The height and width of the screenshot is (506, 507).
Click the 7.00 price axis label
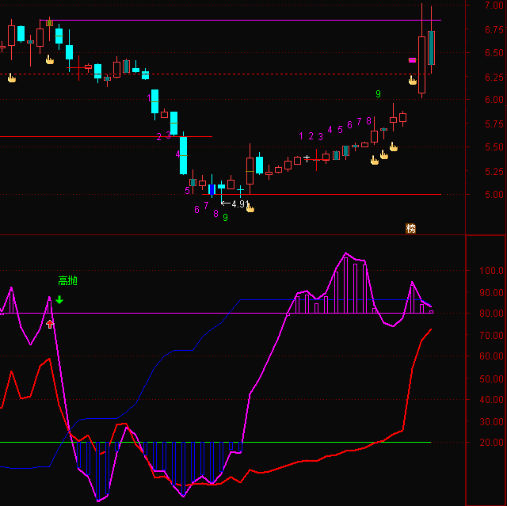pyautogui.click(x=494, y=5)
